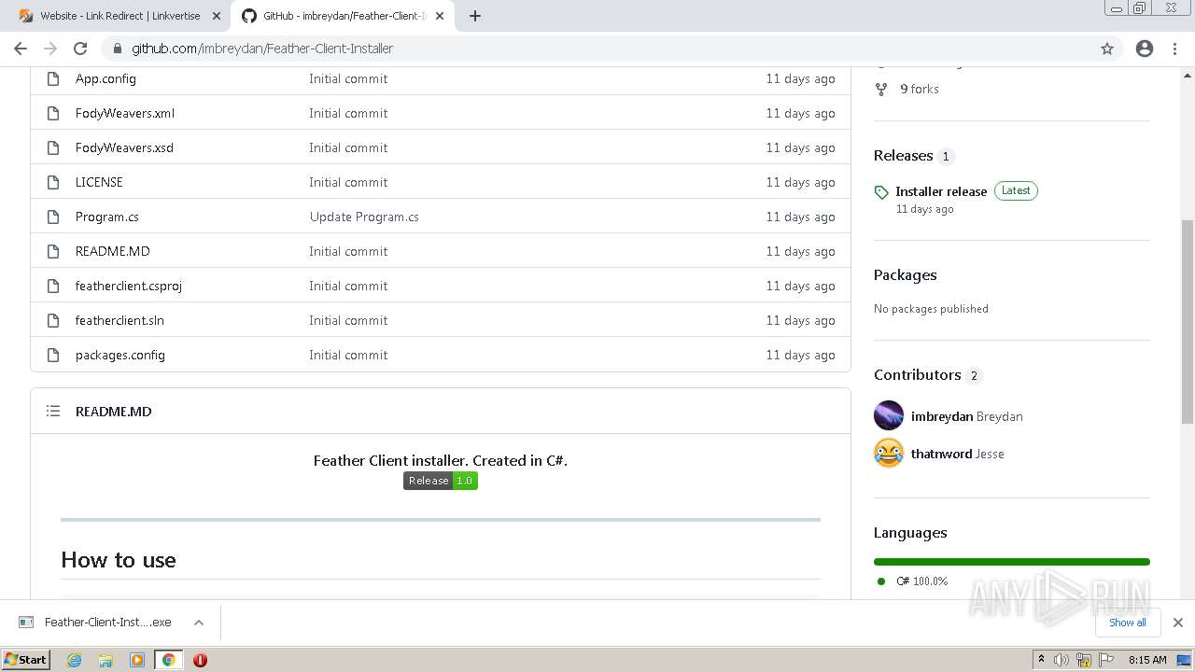The image size is (1195, 672).
Task: Open featherclient.sln file
Action: coord(119,320)
